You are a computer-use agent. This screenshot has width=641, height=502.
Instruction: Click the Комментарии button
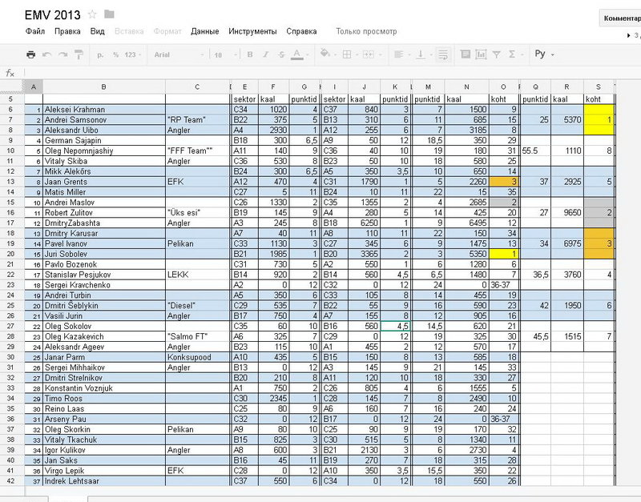pyautogui.click(x=620, y=18)
